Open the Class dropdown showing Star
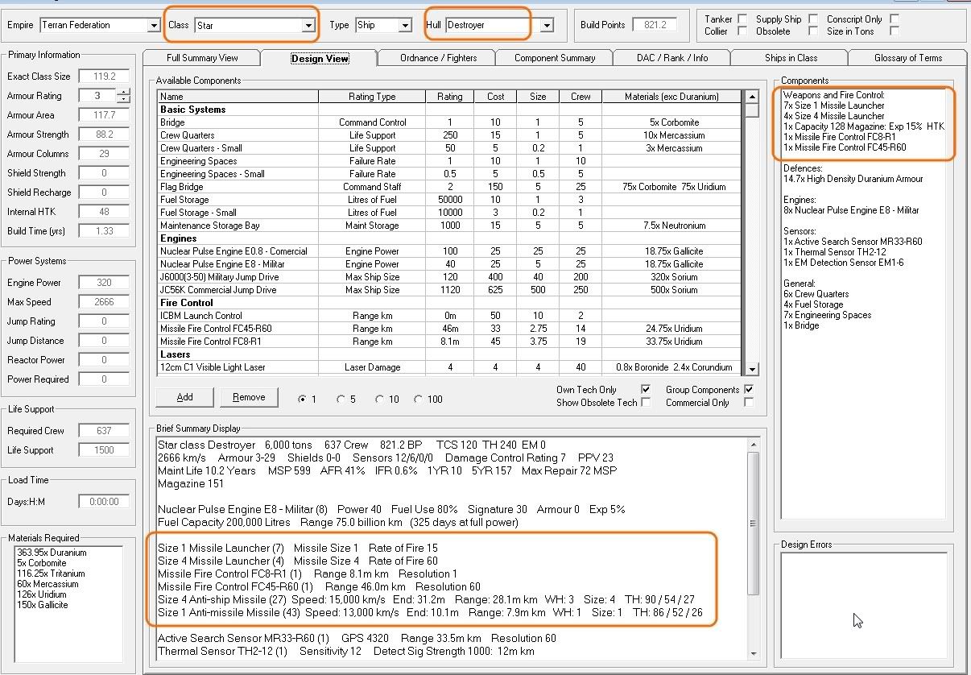The height and width of the screenshot is (675, 971). [x=308, y=26]
